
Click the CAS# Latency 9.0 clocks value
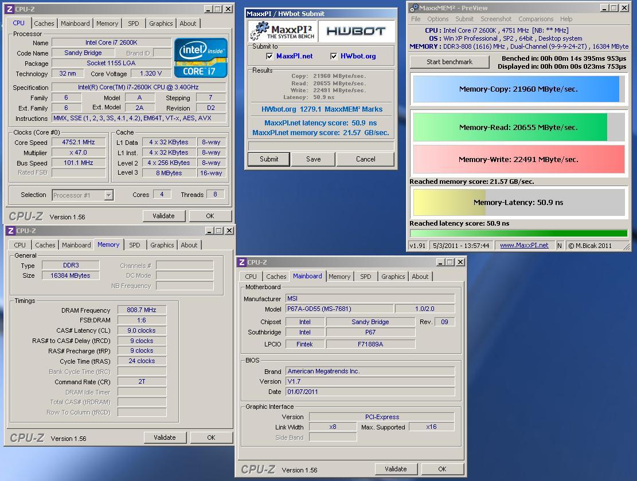pyautogui.click(x=142, y=330)
